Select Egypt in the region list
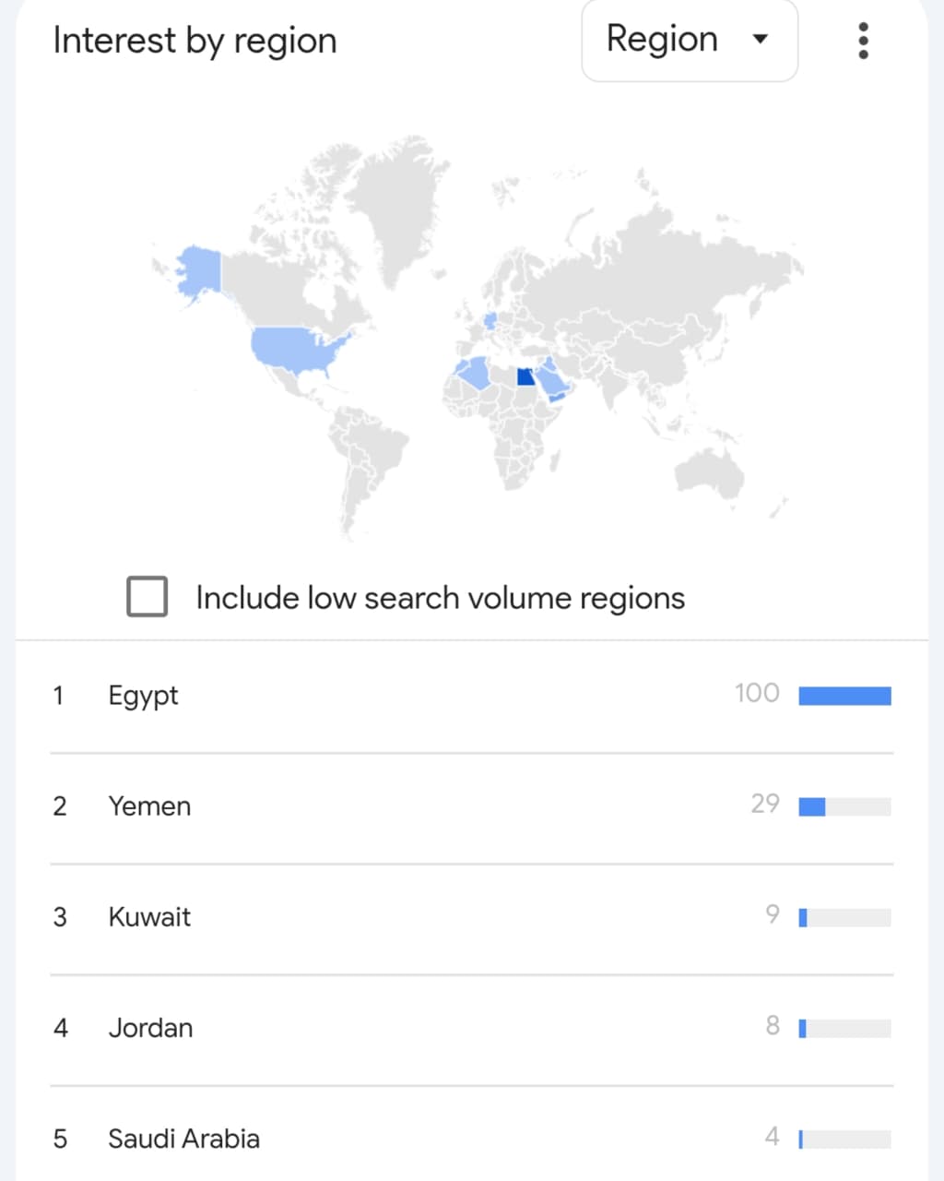Image resolution: width=944 pixels, height=1181 pixels. (x=143, y=696)
